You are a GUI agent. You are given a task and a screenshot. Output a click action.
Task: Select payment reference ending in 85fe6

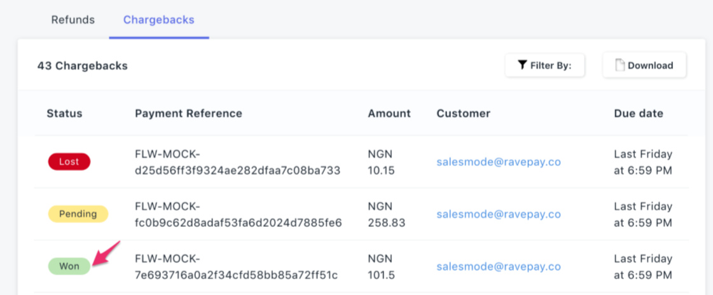click(239, 214)
